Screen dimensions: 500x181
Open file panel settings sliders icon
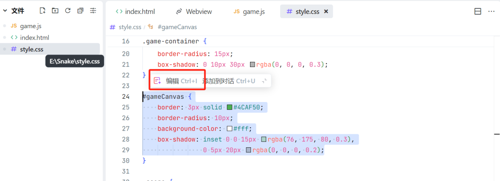pos(93,11)
